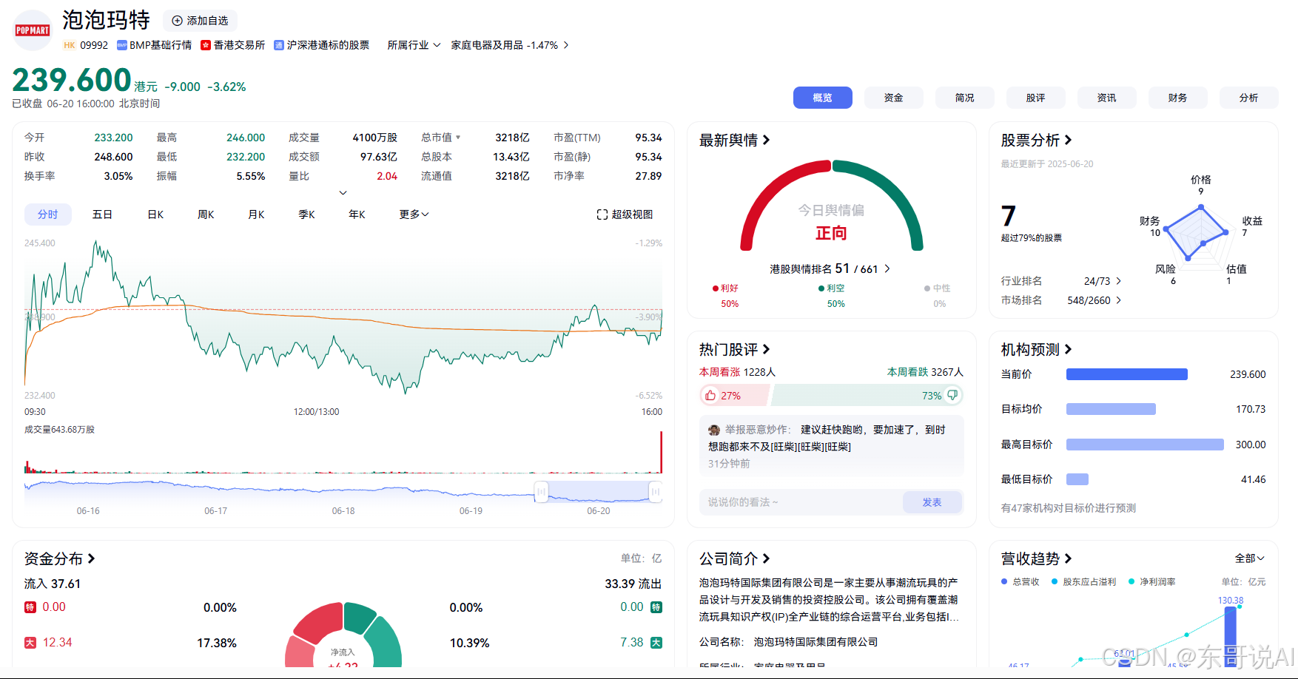Expand the 所属行业 dropdown
This screenshot has width=1298, height=679.
click(414, 45)
